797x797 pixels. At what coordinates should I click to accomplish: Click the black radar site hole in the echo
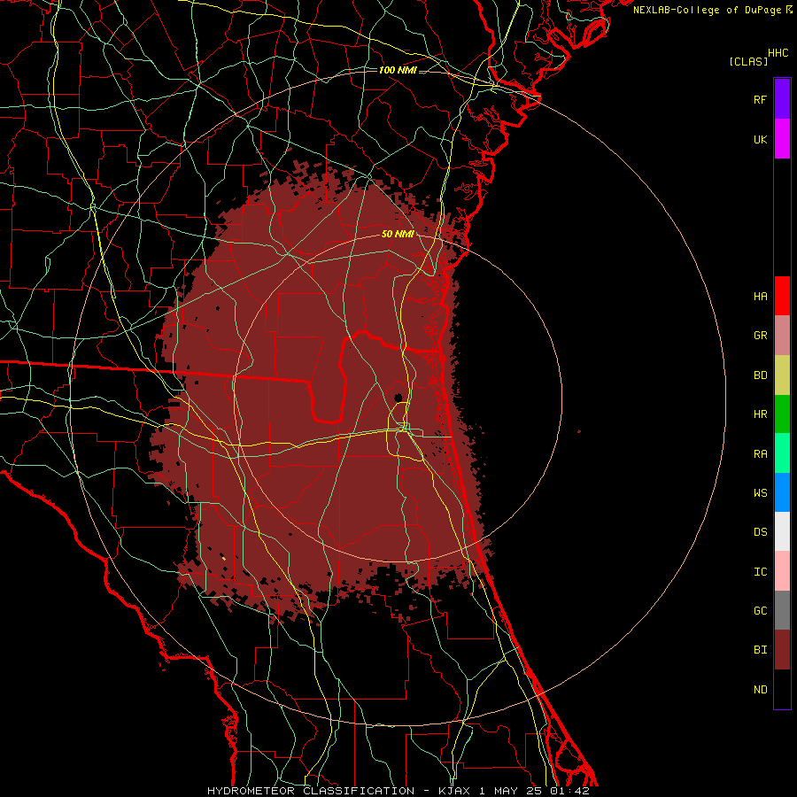click(x=398, y=398)
